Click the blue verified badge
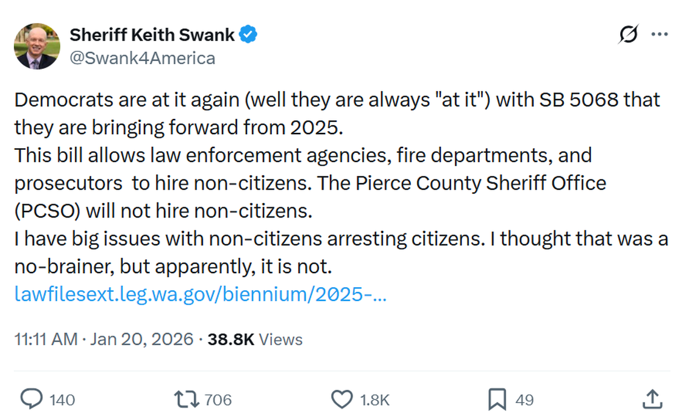 248,34
